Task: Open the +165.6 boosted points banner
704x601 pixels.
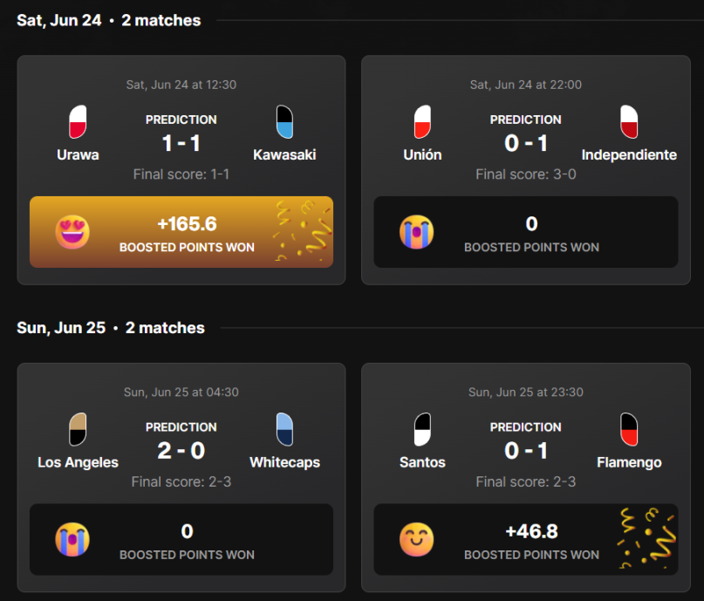Action: [181, 232]
